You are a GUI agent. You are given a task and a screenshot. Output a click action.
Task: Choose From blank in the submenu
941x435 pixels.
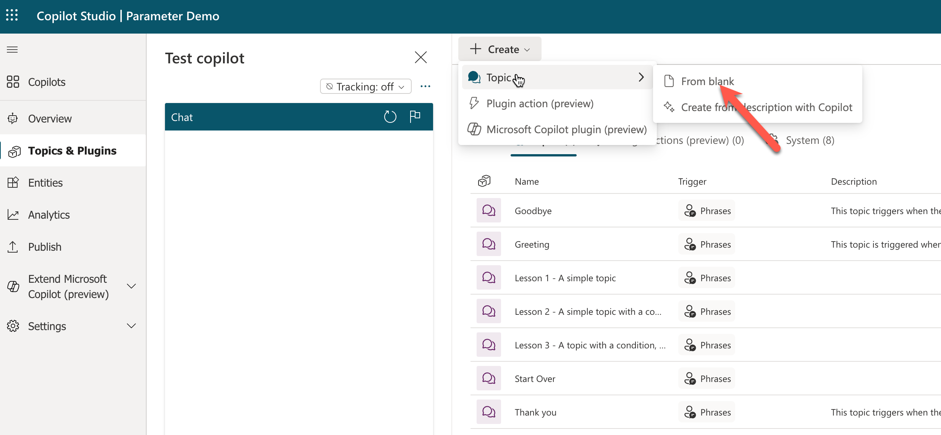click(758, 81)
